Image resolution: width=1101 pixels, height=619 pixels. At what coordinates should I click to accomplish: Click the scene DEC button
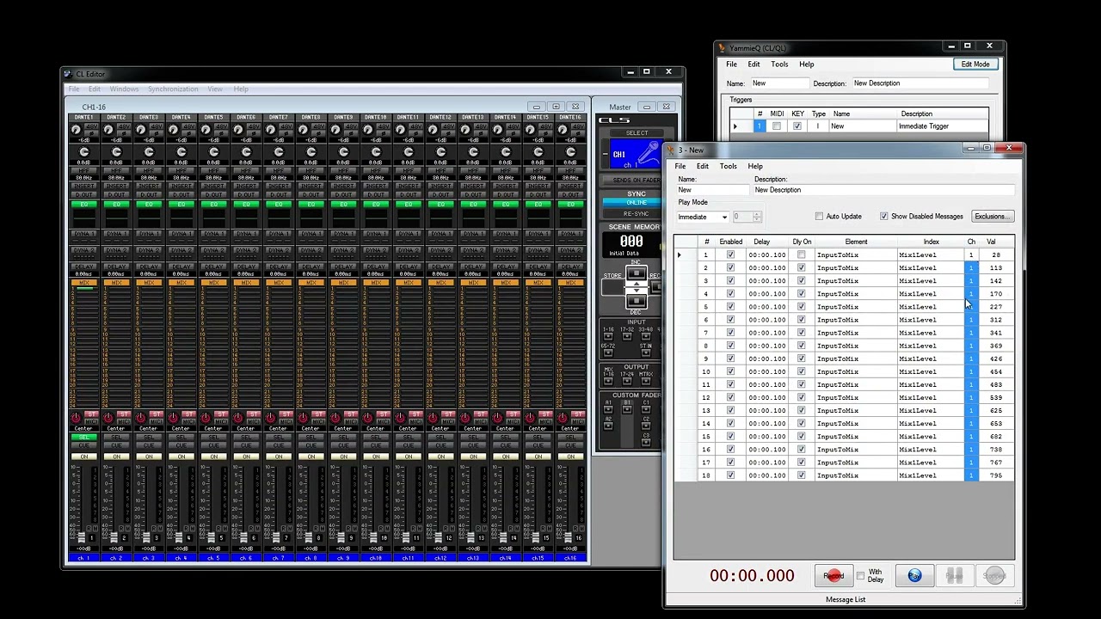pos(636,301)
